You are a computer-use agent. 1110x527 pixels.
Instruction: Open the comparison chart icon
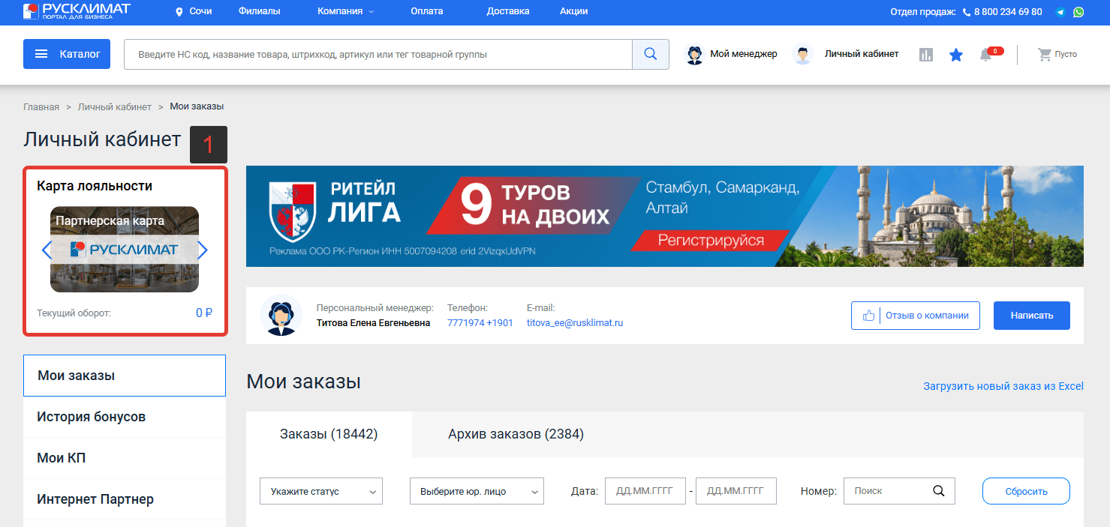926,55
